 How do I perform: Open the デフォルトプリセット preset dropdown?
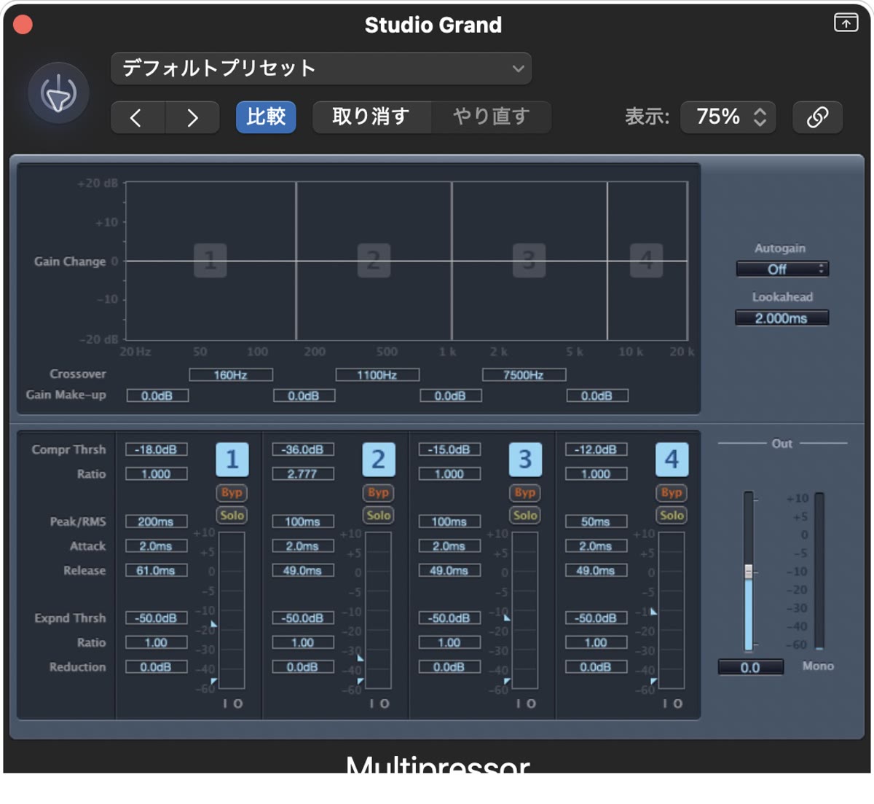point(321,68)
